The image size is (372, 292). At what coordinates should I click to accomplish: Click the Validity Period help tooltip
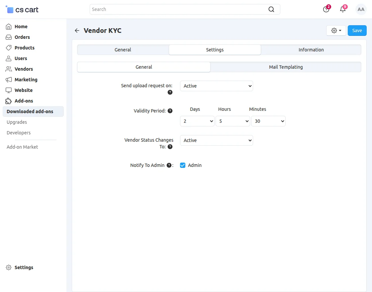pos(170,110)
